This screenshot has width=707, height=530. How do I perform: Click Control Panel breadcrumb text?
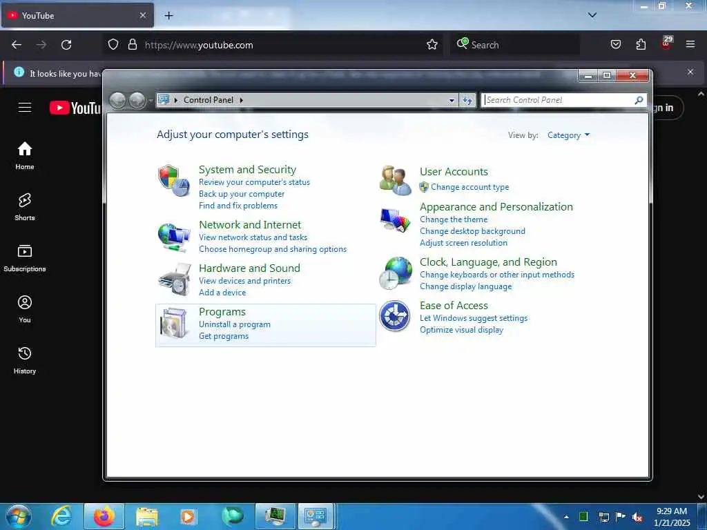point(209,100)
